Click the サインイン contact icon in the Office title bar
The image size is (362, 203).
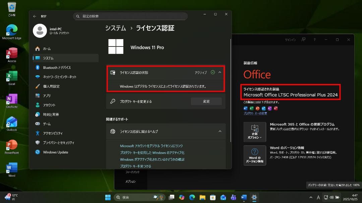pyautogui.click(x=303, y=39)
